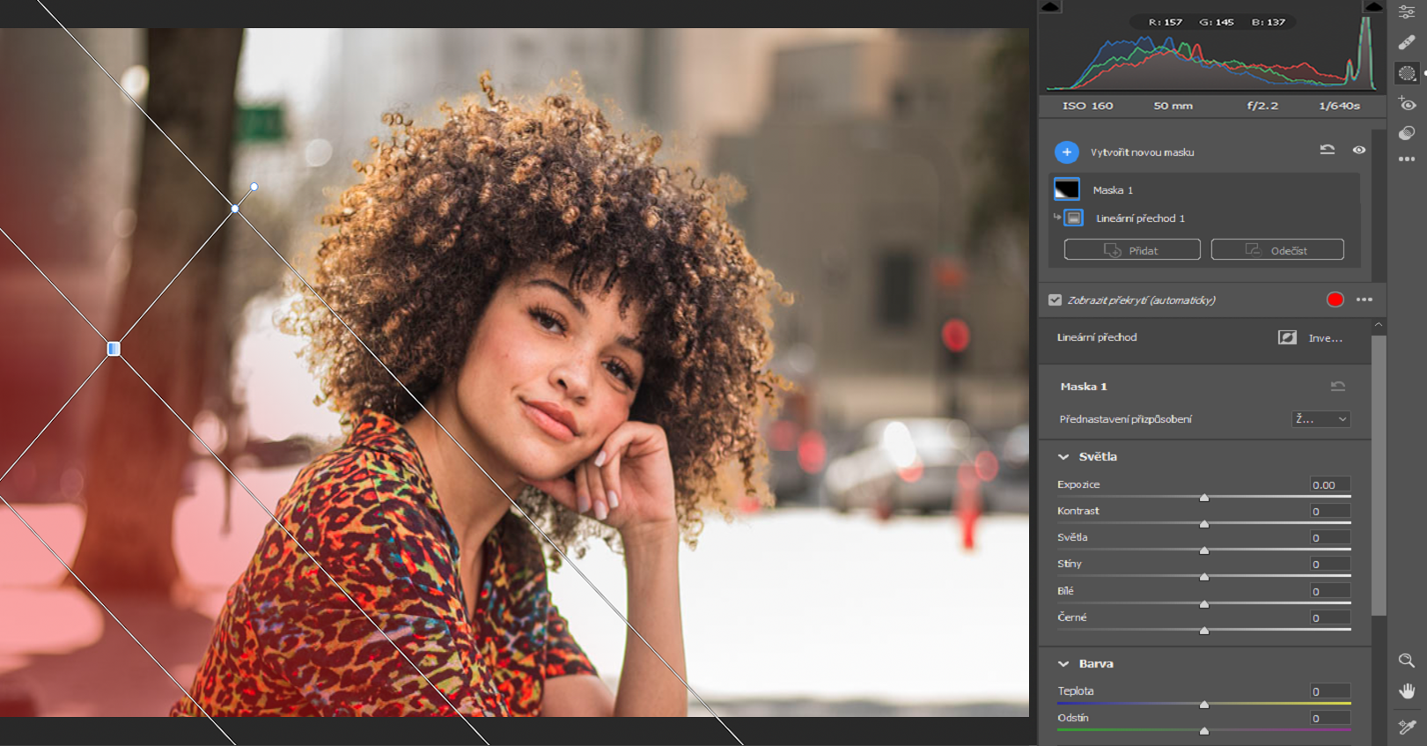Select the Red Eye removal tool

pyautogui.click(x=1407, y=104)
